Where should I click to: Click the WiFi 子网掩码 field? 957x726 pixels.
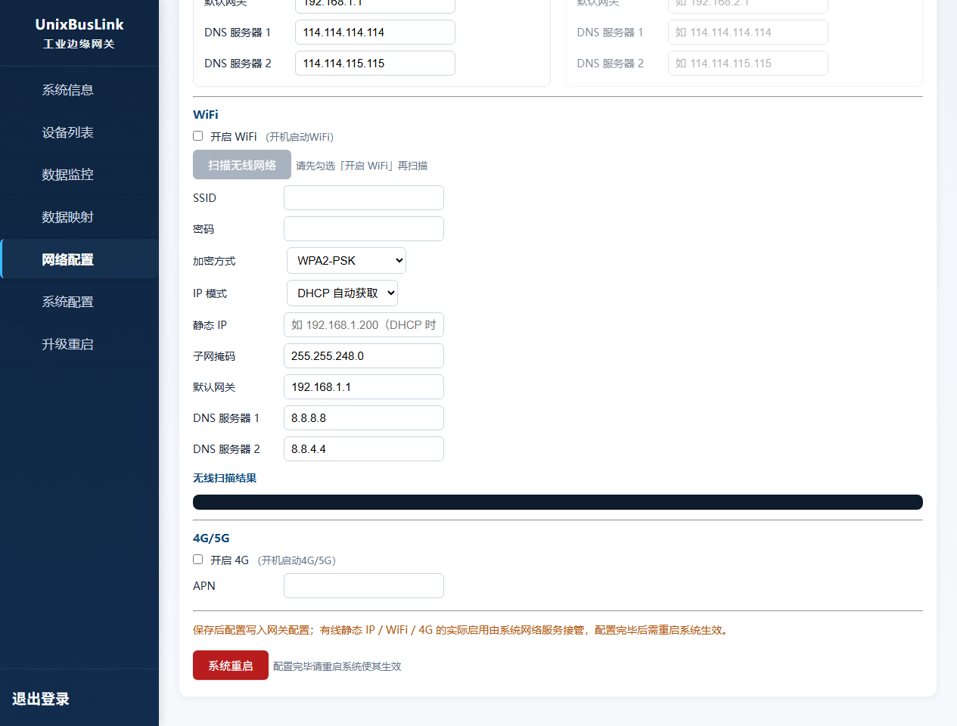pos(364,356)
